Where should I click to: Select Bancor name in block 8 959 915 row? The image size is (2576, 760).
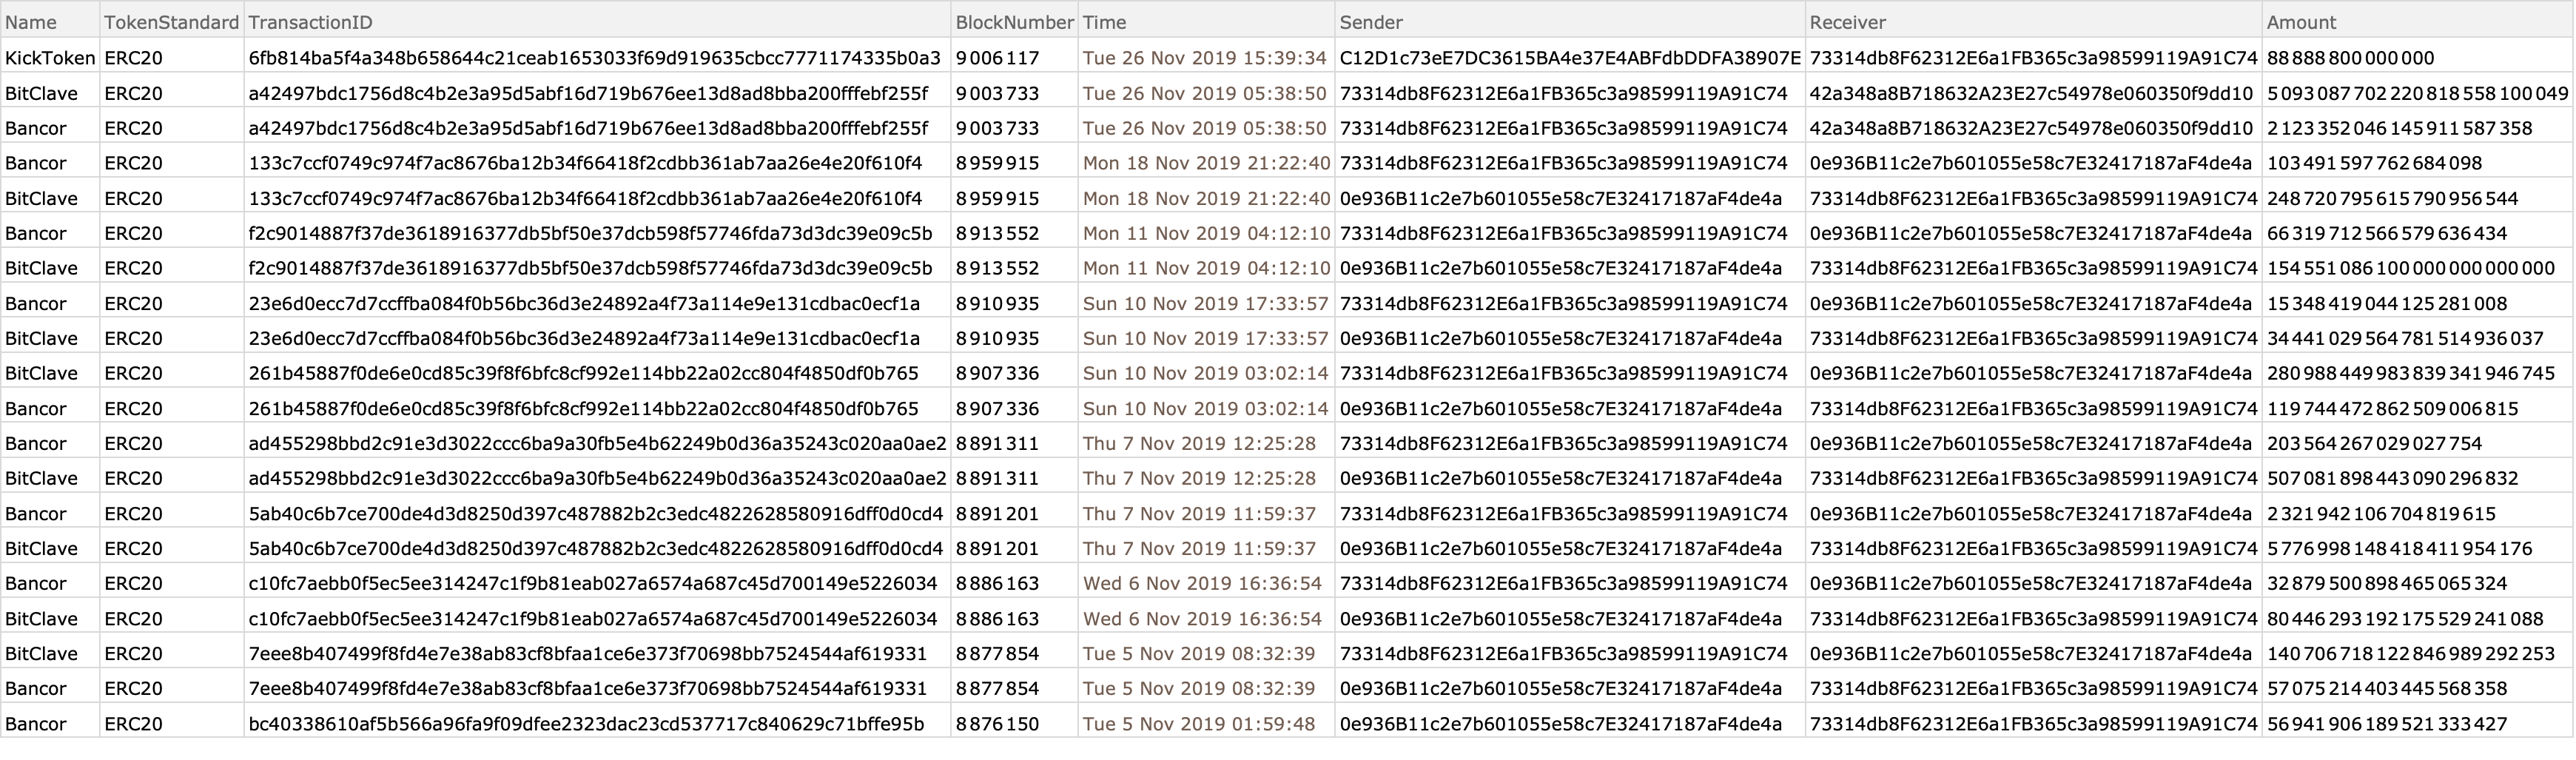click(36, 163)
